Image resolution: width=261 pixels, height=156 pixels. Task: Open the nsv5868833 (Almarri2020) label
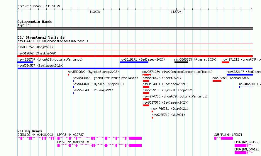click(195, 59)
